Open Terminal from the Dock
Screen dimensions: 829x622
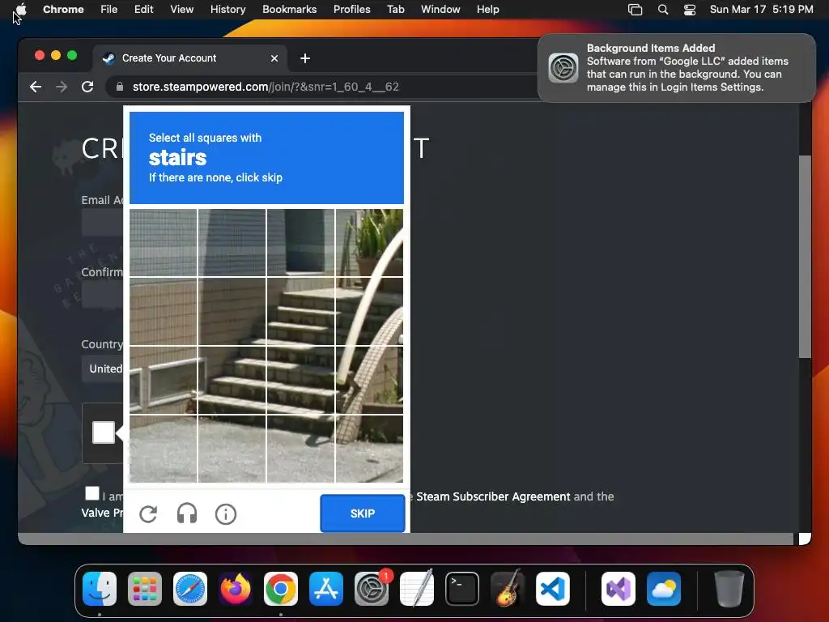click(x=462, y=589)
